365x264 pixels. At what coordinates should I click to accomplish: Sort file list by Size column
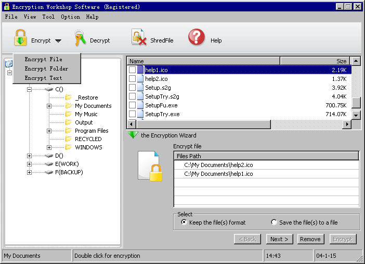pos(315,61)
